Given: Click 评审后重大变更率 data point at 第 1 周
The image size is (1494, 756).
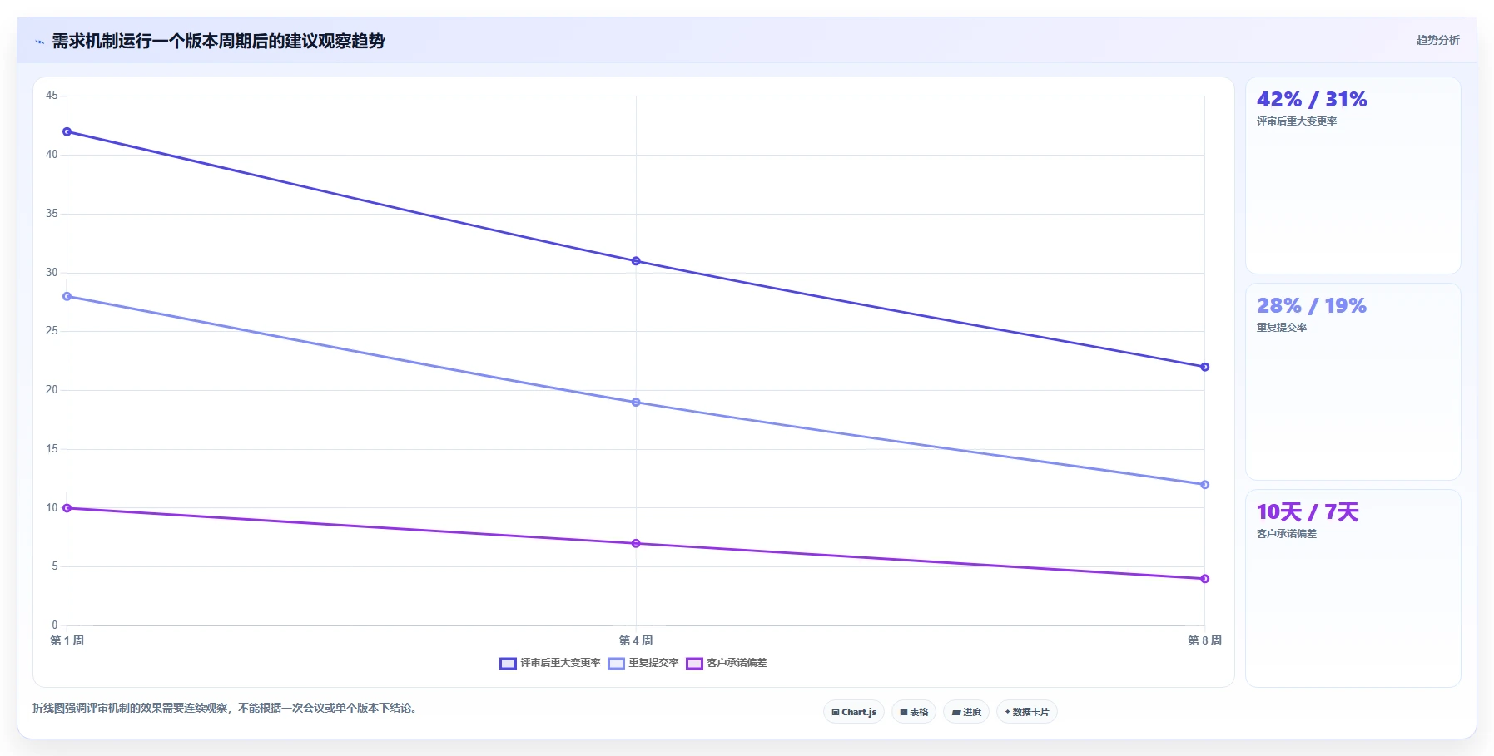Looking at the screenshot, I should [x=67, y=131].
